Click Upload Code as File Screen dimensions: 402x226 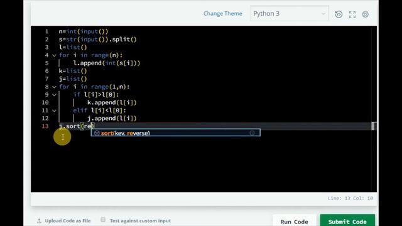click(x=68, y=220)
